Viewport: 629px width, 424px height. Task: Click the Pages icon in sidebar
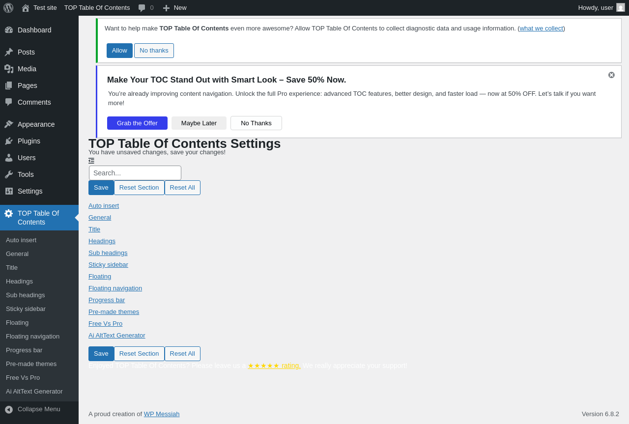(x=9, y=85)
